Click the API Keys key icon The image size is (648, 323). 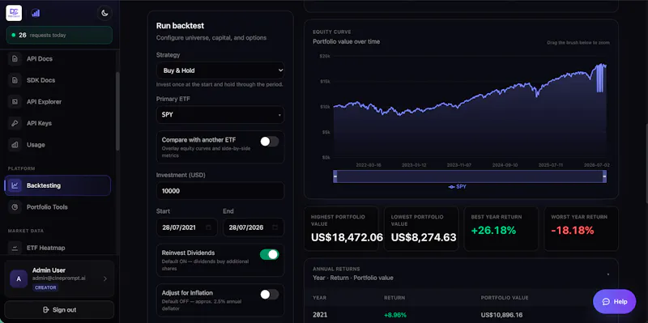coord(15,123)
